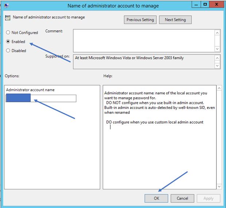Select the Enabled radio button
Screen dimensions: 226x208
8,41
